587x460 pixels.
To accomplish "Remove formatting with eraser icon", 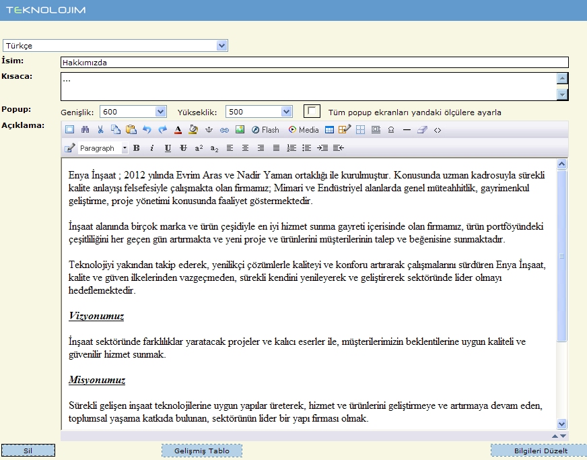I will click(x=422, y=129).
